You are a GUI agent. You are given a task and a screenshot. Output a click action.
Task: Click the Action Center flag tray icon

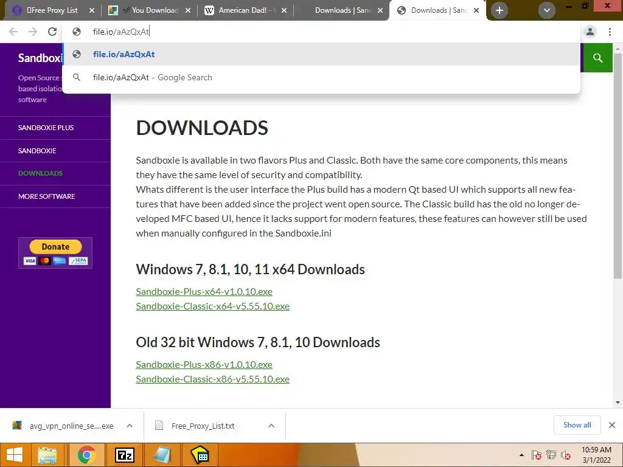coord(536,455)
